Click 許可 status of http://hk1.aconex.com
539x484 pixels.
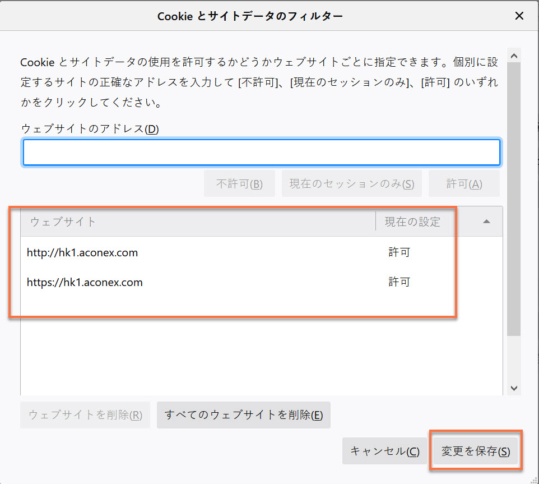pyautogui.click(x=399, y=252)
